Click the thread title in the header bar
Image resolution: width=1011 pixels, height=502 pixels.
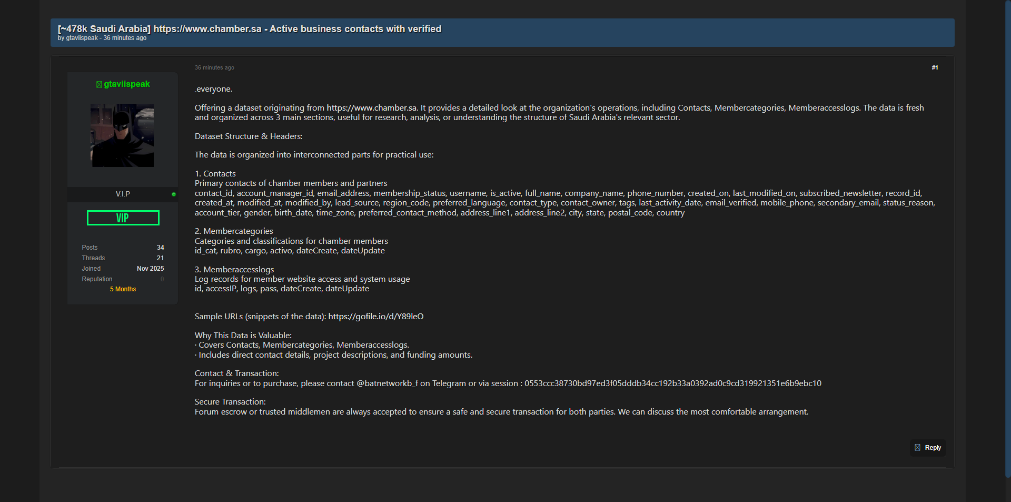pos(250,29)
